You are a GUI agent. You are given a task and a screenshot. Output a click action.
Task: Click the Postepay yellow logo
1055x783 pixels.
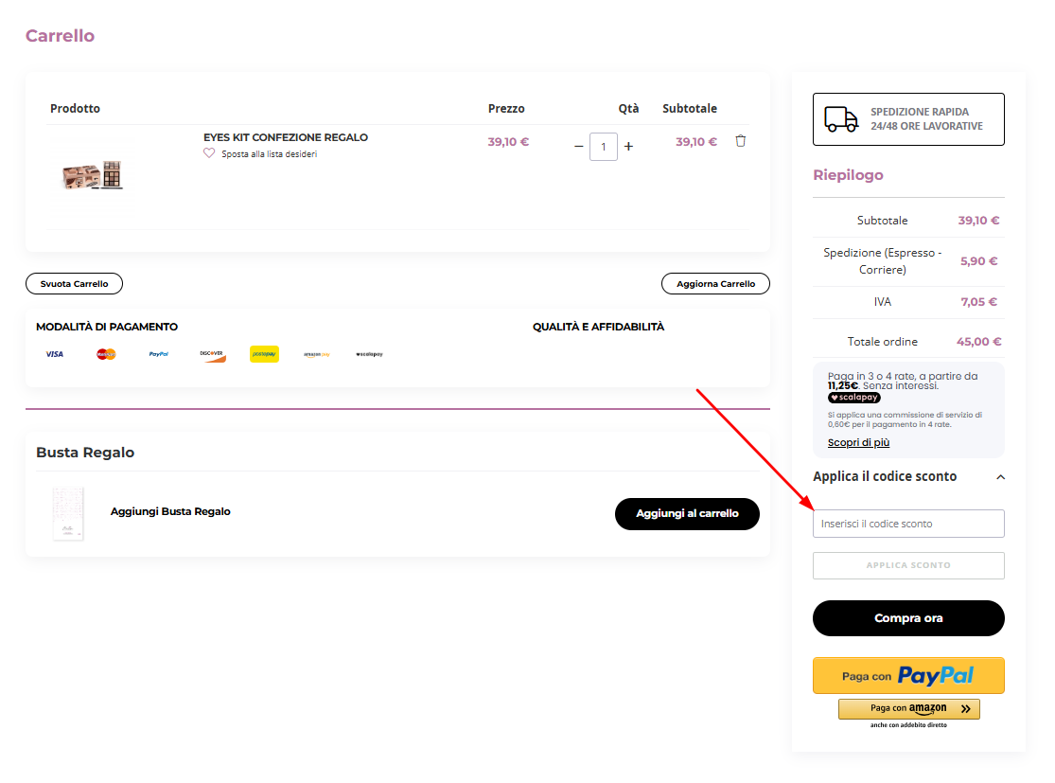[x=264, y=354]
